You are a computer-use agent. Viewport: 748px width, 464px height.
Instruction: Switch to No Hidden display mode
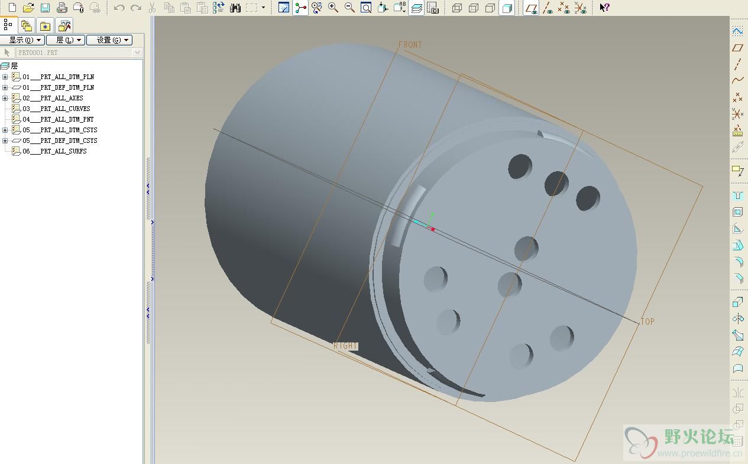tap(490, 8)
